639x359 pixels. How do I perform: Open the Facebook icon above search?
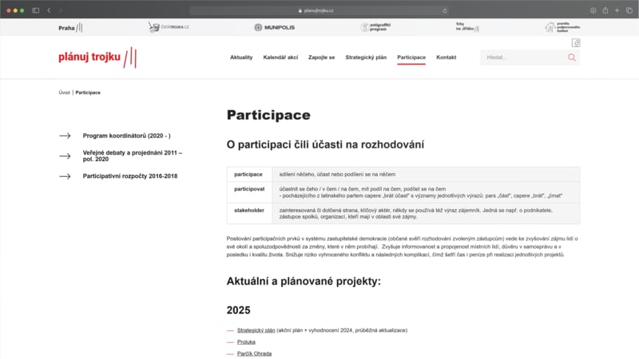point(576,43)
